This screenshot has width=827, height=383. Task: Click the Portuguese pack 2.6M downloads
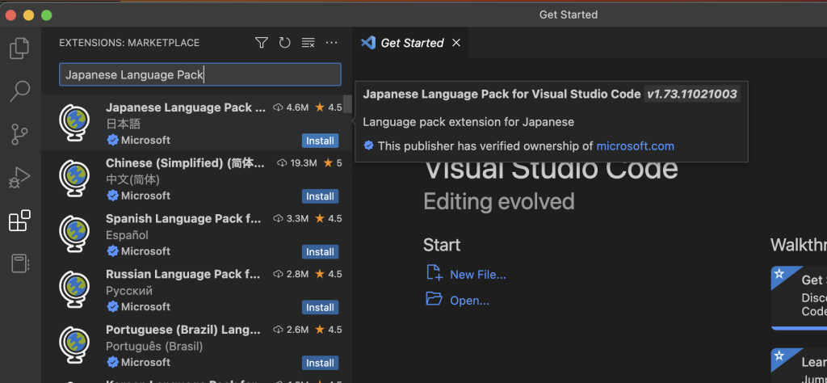(291, 330)
